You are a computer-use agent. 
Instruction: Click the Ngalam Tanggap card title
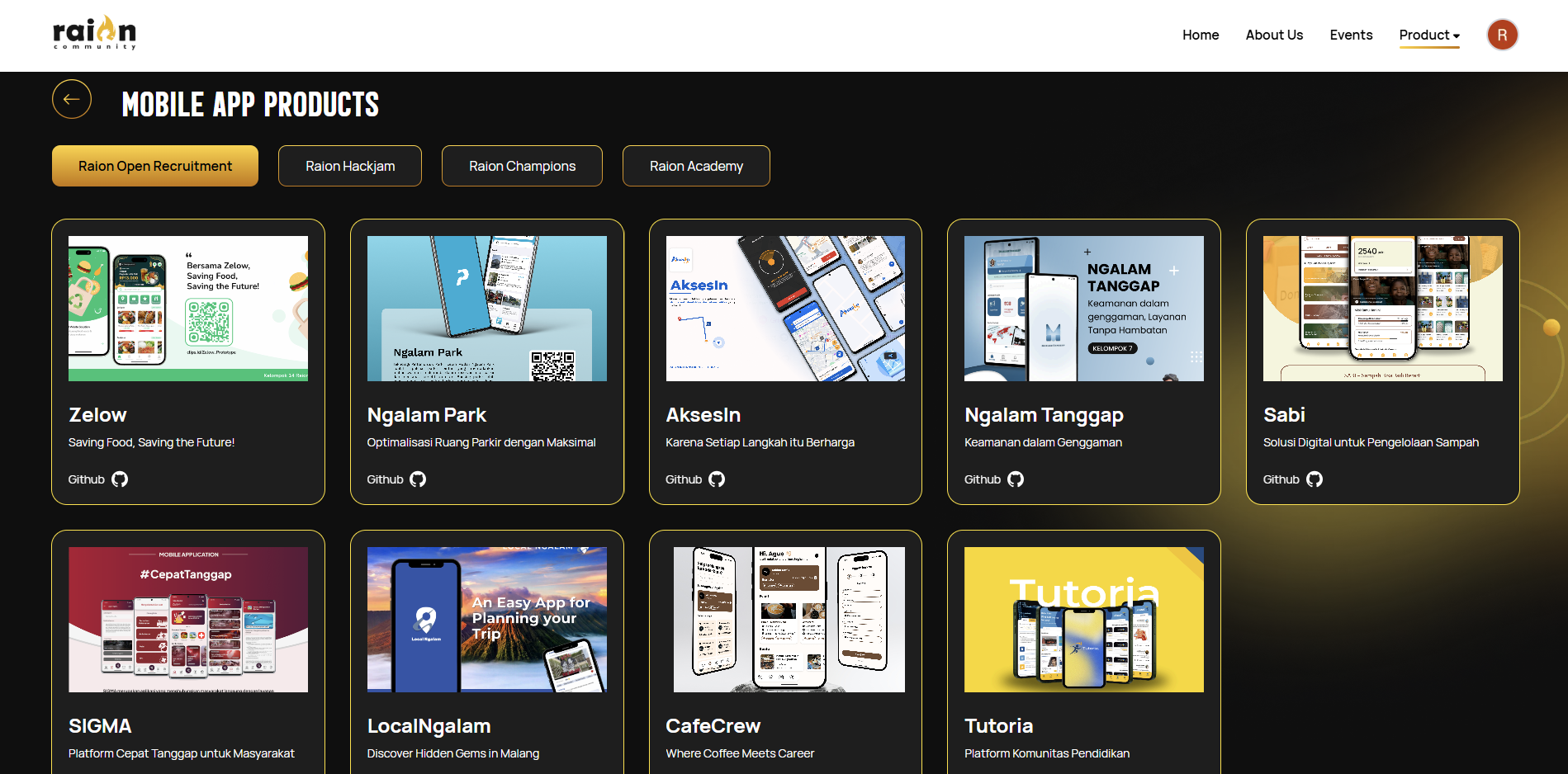(x=1044, y=415)
